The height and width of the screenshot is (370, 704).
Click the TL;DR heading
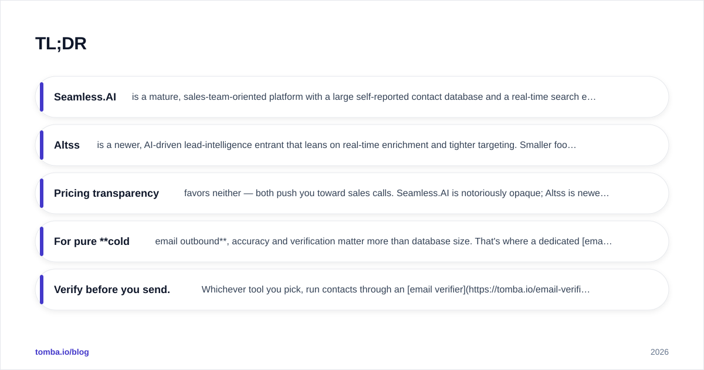click(61, 43)
